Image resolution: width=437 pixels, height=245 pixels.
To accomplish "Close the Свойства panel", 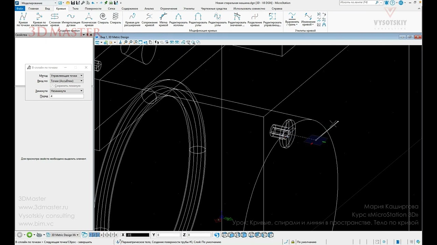I will pos(91,35).
